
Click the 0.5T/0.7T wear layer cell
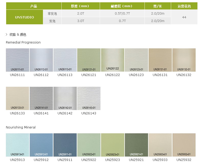tap(122, 13)
